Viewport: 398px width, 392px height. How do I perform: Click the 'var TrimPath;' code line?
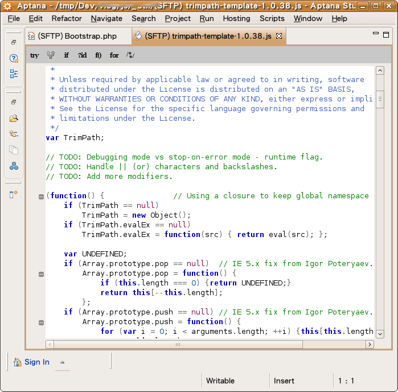tap(75, 138)
